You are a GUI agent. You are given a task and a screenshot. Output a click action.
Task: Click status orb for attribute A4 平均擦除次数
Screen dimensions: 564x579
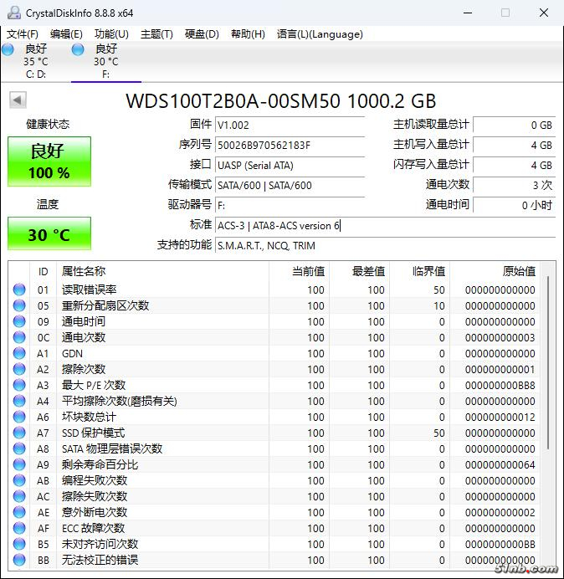pos(19,401)
